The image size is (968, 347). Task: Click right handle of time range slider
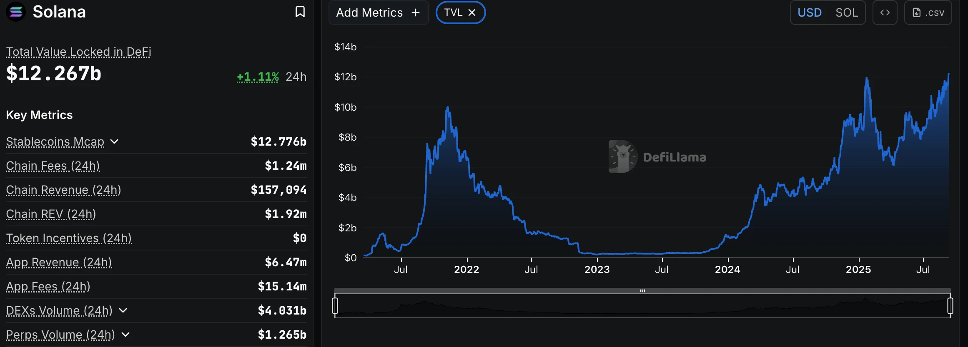[950, 306]
